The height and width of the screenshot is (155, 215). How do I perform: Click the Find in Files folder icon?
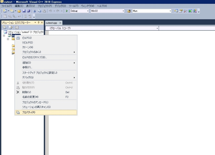pos(129,11)
